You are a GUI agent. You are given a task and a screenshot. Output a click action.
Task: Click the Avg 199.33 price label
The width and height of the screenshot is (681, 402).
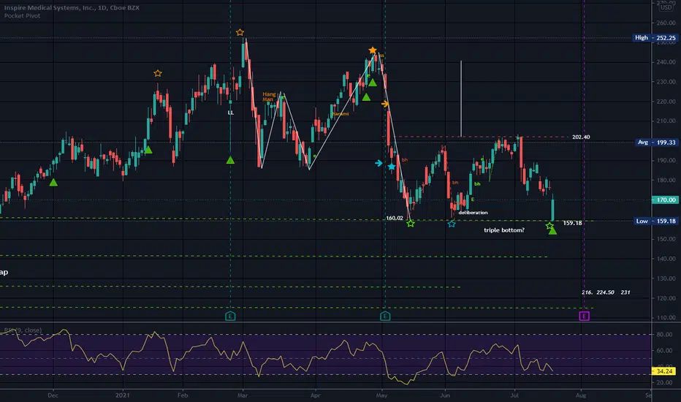[x=656, y=142]
